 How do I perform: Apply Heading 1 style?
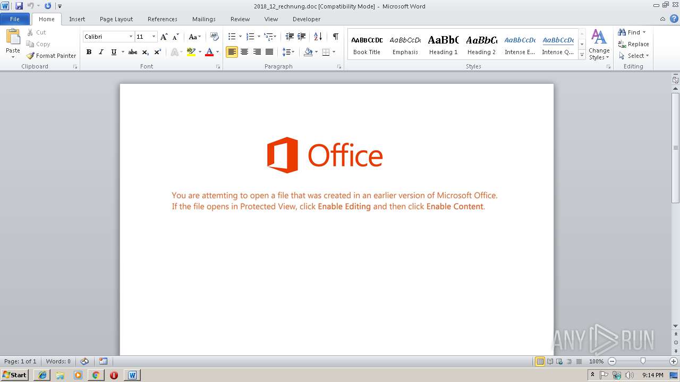click(443, 45)
